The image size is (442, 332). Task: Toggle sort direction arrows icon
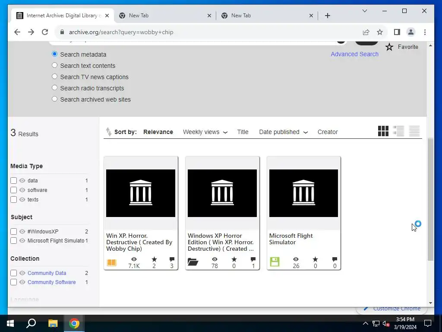click(x=108, y=132)
